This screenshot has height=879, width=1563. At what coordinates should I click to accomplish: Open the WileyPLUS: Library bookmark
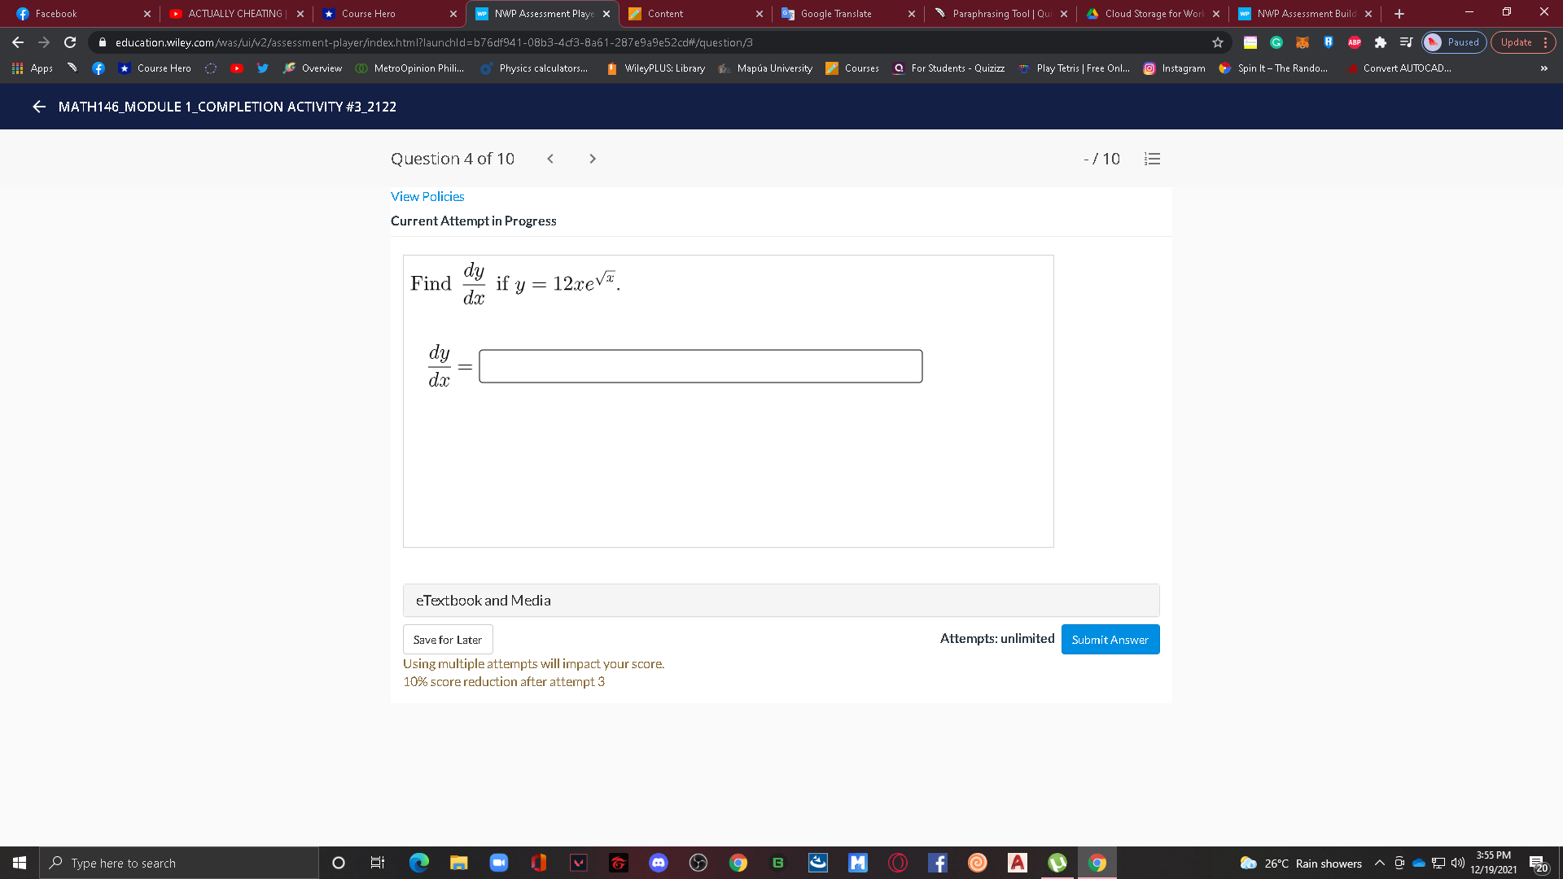(663, 68)
